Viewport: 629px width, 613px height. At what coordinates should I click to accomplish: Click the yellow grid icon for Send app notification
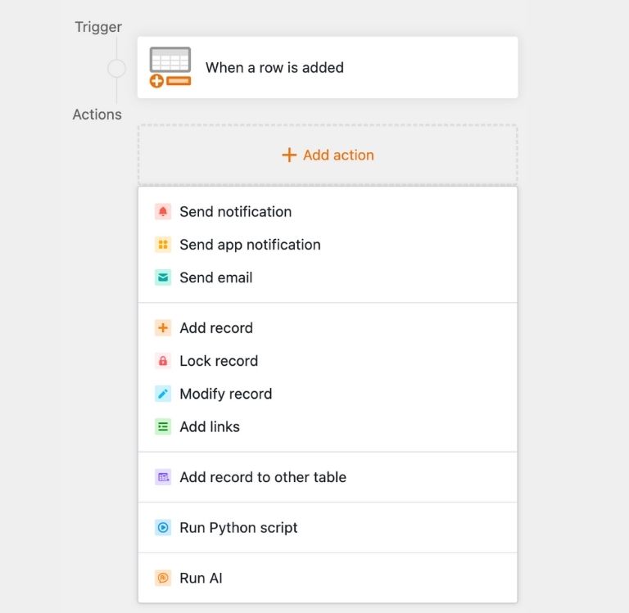point(163,245)
